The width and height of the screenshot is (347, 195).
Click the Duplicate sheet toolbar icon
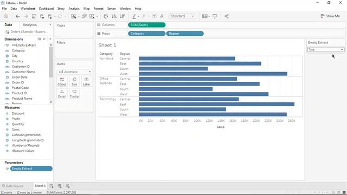pyautogui.click(x=84, y=16)
